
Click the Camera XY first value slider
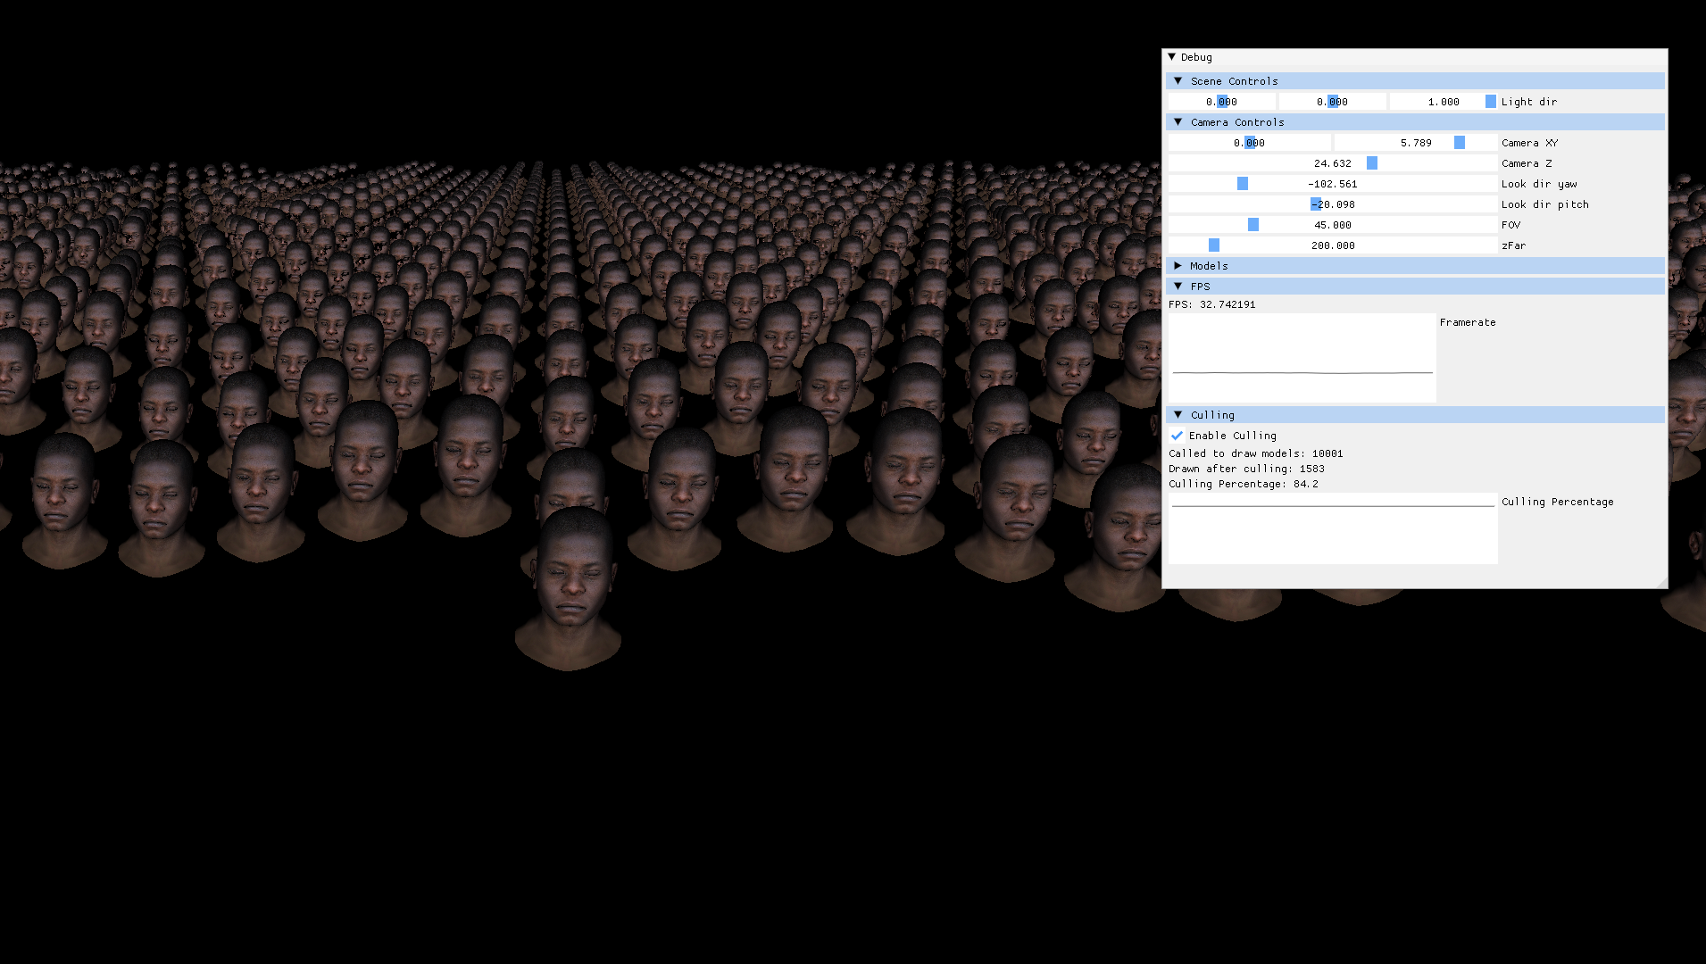(1250, 143)
